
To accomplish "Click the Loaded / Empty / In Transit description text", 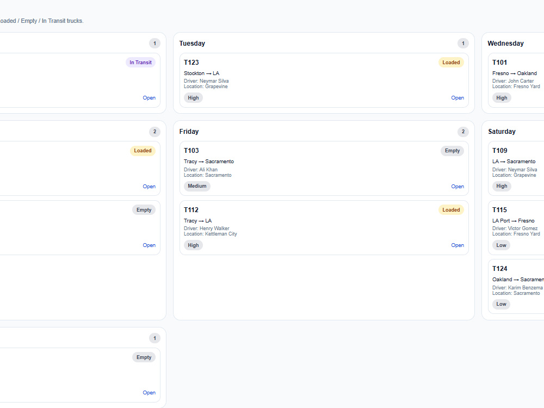I will [x=42, y=21].
